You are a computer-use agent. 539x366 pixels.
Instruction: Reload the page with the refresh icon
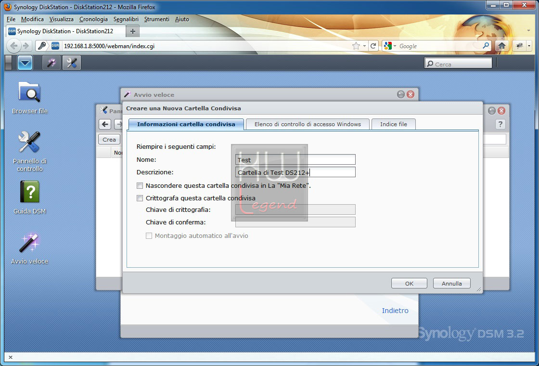373,46
